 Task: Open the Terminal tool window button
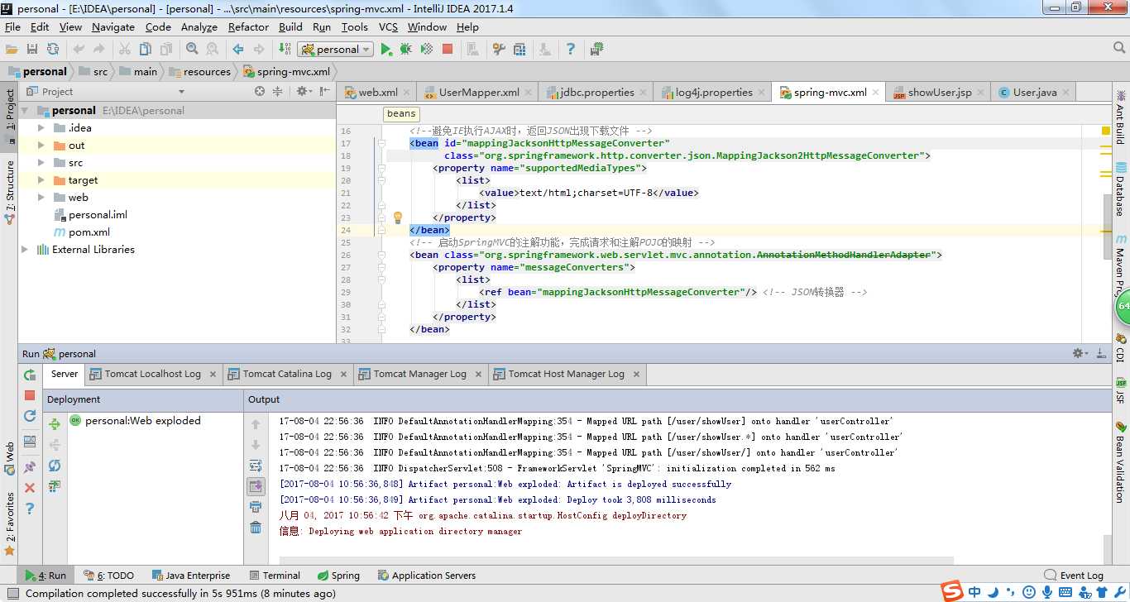point(274,576)
